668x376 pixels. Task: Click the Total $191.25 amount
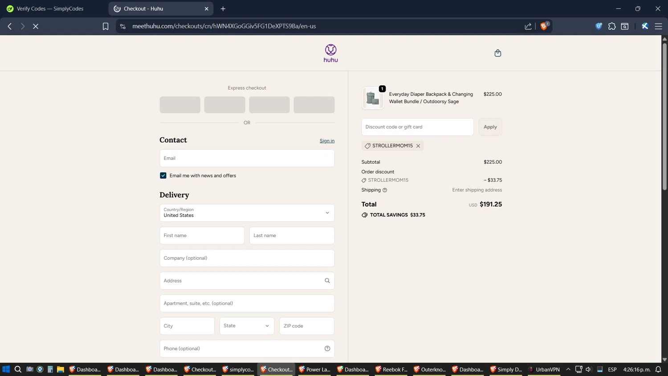pyautogui.click(x=490, y=204)
